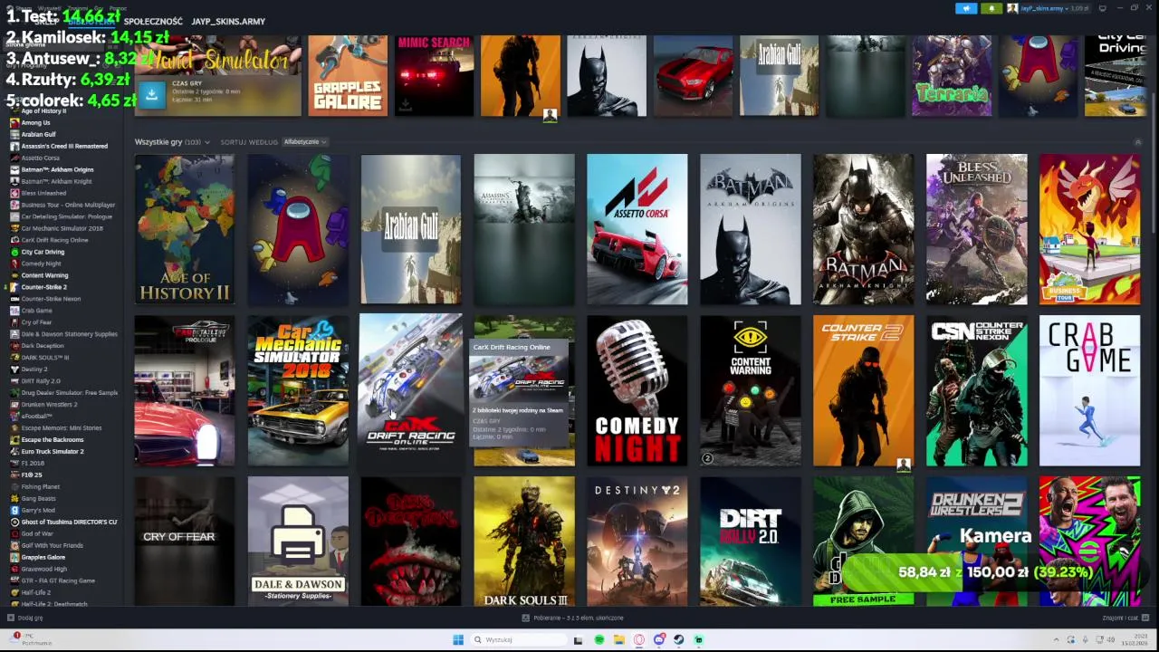The width and height of the screenshot is (1159, 652).
Task: Open Car Mechanic Simulator 2018 cover
Action: click(298, 390)
